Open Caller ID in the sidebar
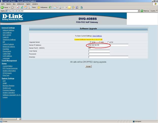158x123 pixels. tap(6, 37)
